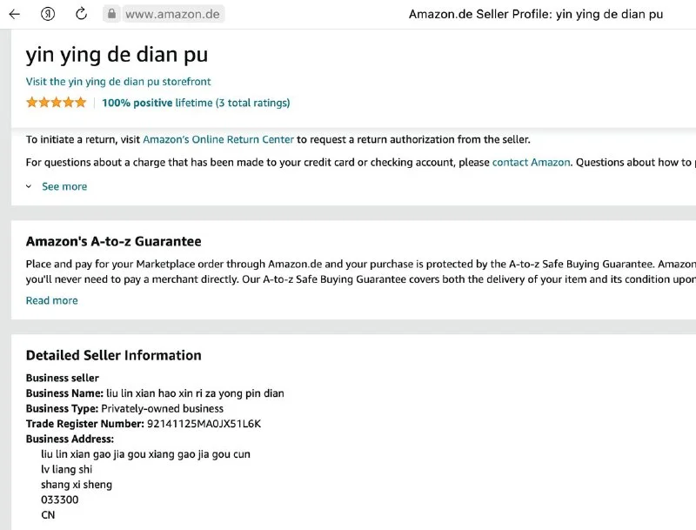
Task: Open the contact Amazon link
Action: pyautogui.click(x=531, y=163)
